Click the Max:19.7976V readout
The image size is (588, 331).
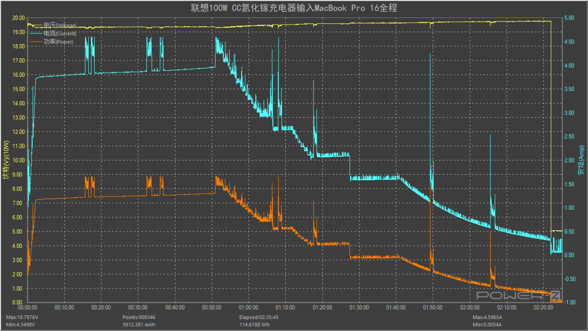22,317
